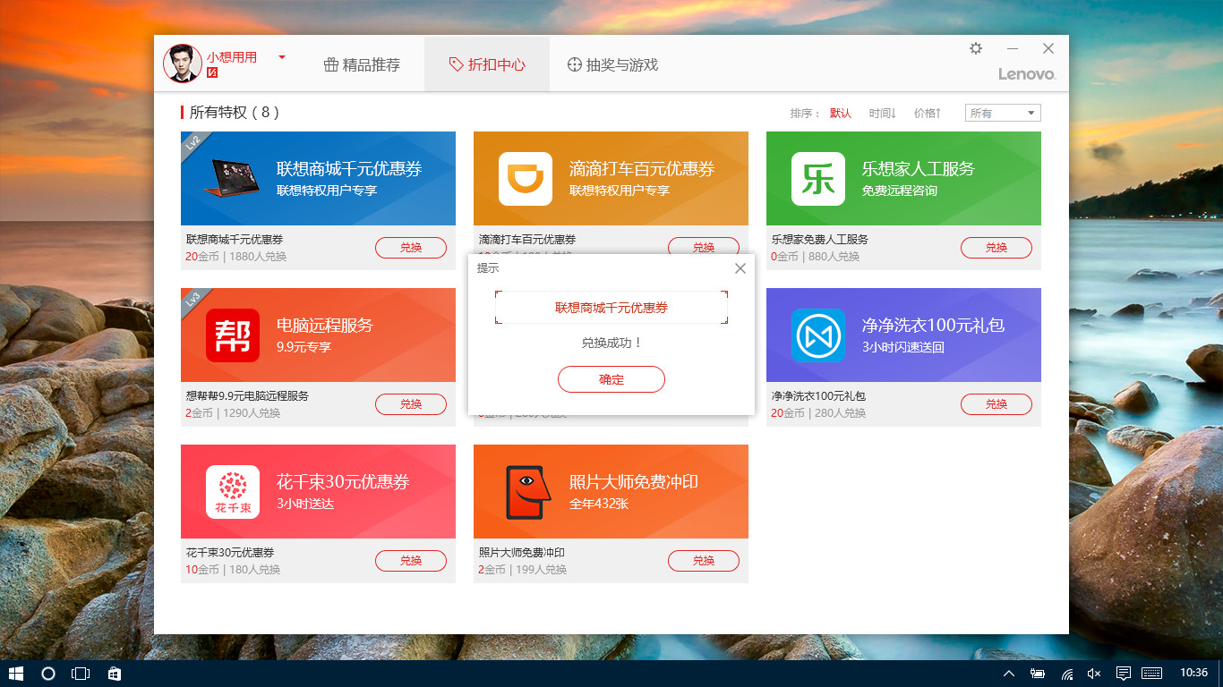Click the 乐想家人工服务 banner title
This screenshot has height=687, width=1223.
919,169
